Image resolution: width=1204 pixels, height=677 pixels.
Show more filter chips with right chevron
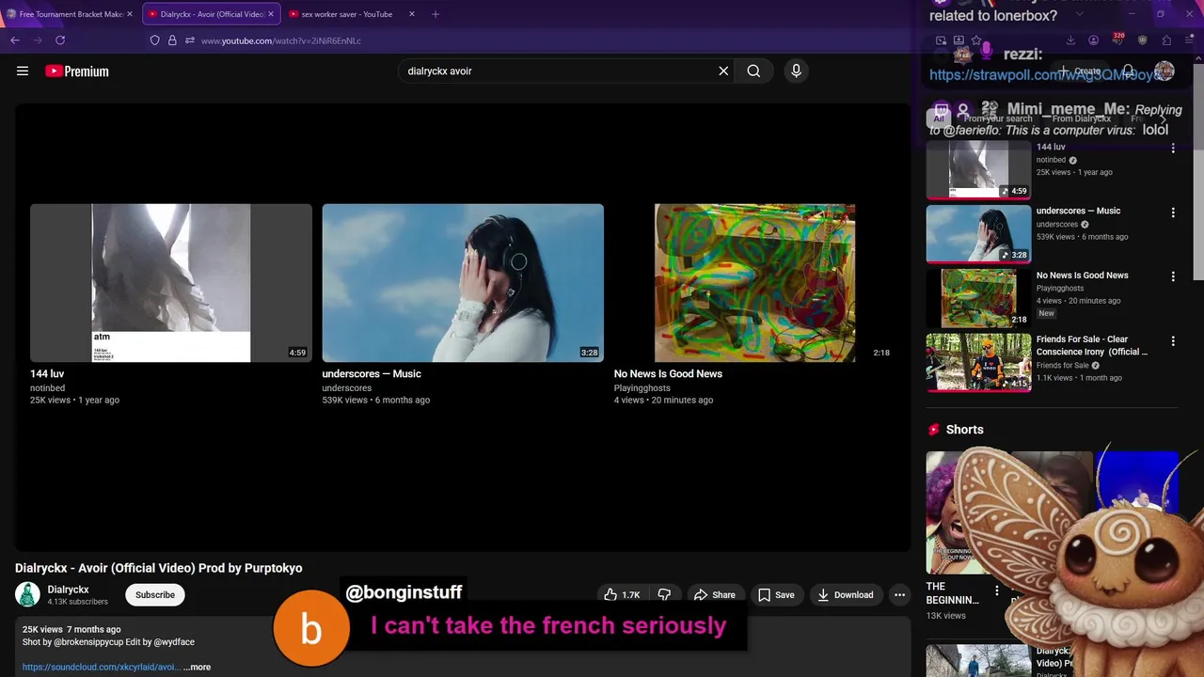(x=1164, y=118)
